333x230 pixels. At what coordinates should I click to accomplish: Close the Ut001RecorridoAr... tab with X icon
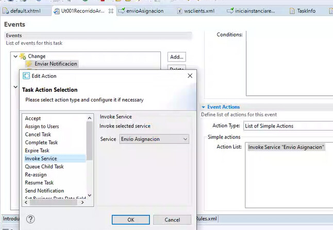[111, 11]
